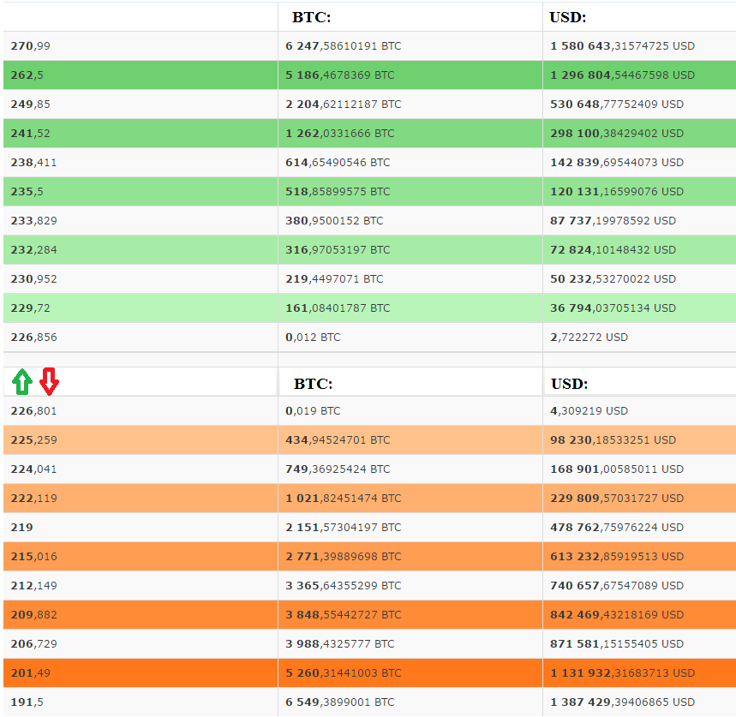
Task: Select the upper table USD: column header
Action: tap(567, 17)
